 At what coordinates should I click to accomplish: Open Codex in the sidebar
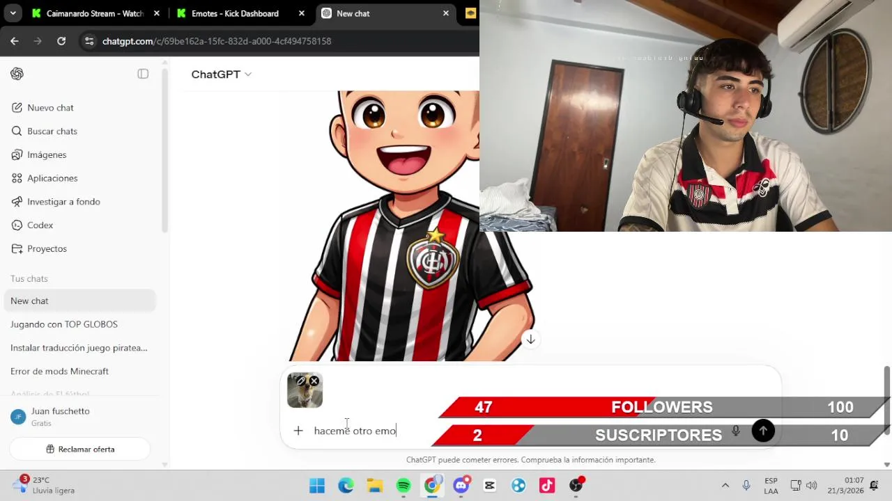click(80, 225)
